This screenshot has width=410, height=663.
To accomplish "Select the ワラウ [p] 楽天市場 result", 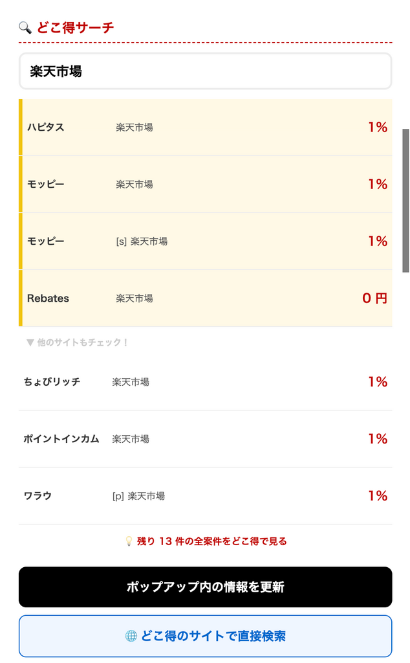I will pos(206,496).
